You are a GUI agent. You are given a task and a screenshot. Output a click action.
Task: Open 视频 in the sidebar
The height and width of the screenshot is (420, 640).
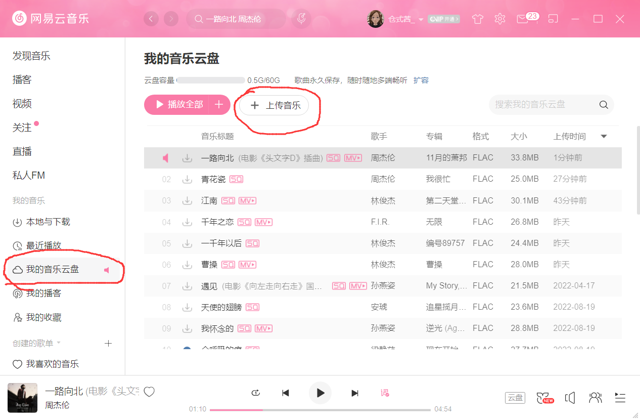[x=22, y=104]
